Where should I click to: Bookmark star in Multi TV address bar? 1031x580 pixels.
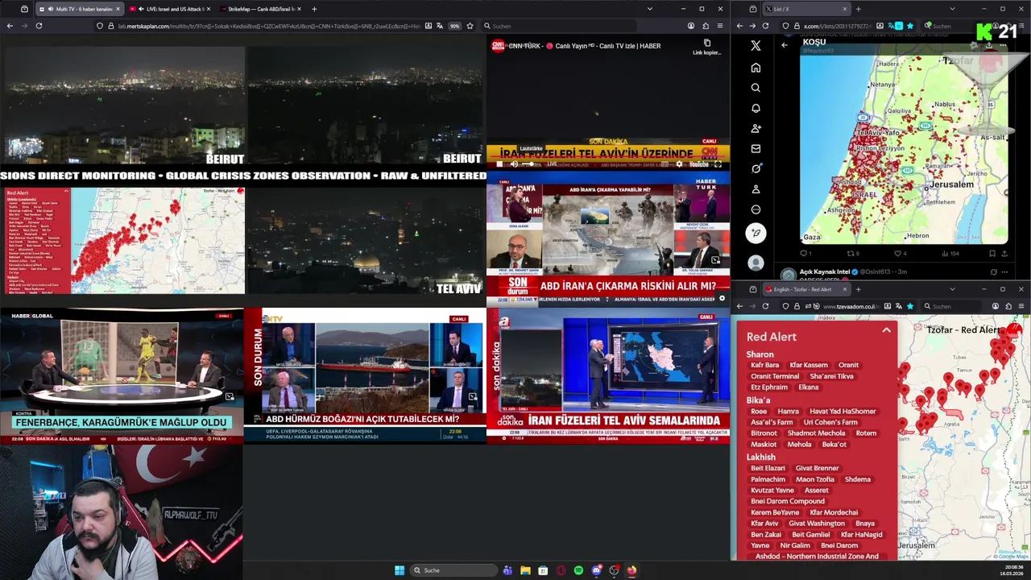[x=468, y=26]
